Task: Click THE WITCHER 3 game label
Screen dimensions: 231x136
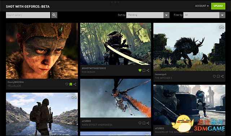Action: pos(164,78)
